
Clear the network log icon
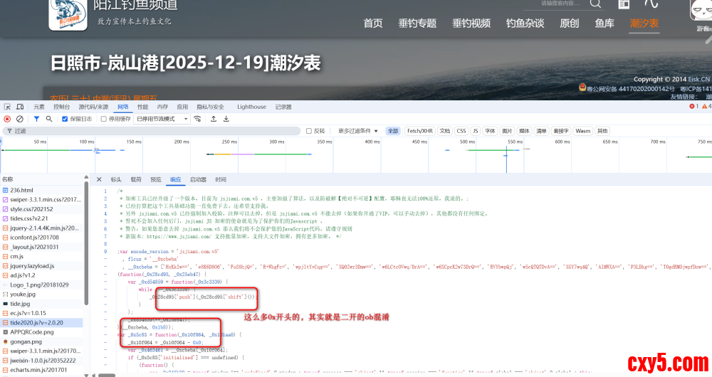click(x=19, y=119)
